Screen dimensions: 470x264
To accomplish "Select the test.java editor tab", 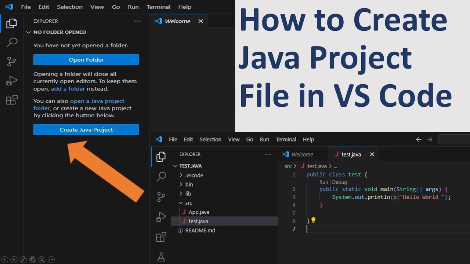I will [x=351, y=154].
